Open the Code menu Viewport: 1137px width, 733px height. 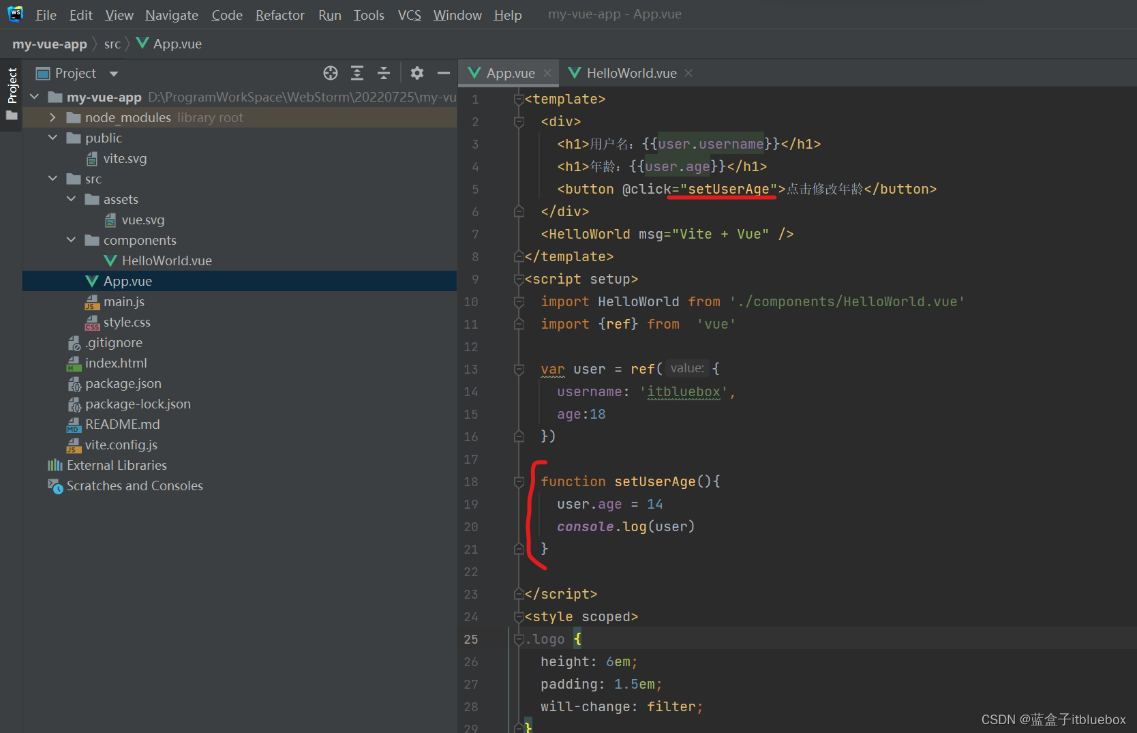point(227,15)
